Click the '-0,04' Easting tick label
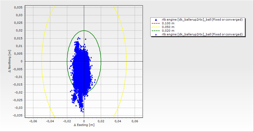Image resolution: width=254 pixels, height=132 pixels. coord(50,121)
